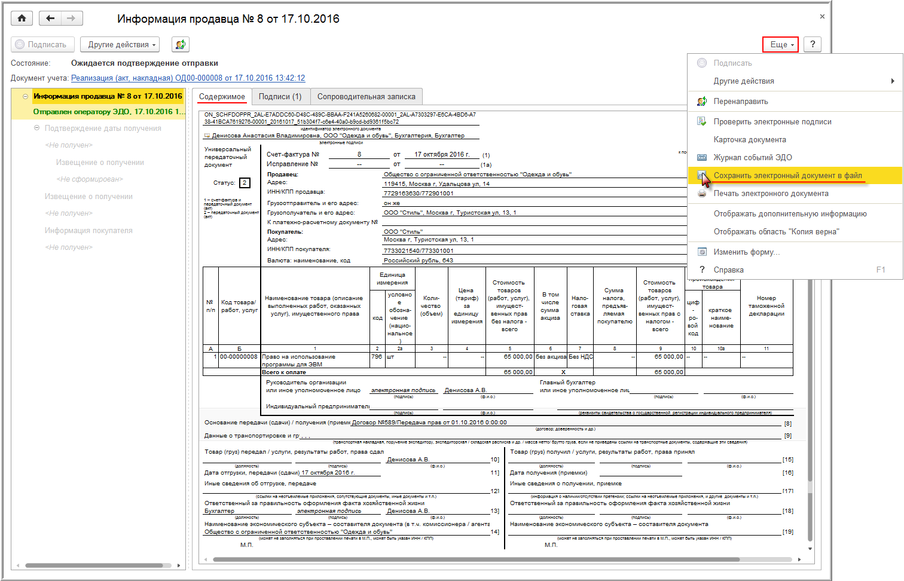The height and width of the screenshot is (581, 904).
Task: Click the Российский рубль, 643 currency value
Action: coord(419,261)
